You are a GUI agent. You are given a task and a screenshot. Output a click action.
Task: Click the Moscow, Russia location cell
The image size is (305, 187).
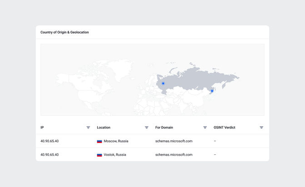pos(113,141)
